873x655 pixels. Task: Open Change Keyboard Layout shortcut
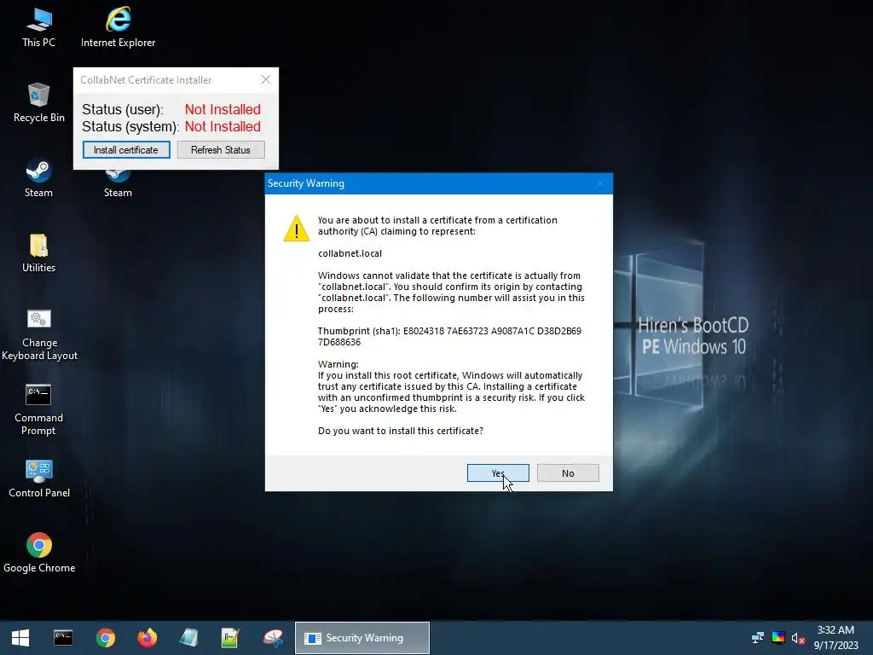click(39, 335)
